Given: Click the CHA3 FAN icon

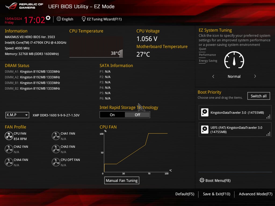Looking at the screenshot, I should coord(56,149).
